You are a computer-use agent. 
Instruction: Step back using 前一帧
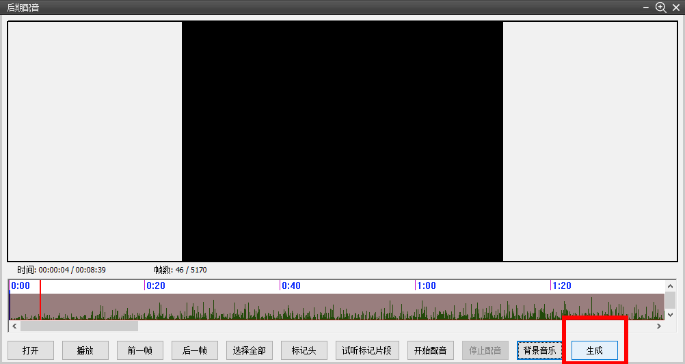pyautogui.click(x=139, y=350)
